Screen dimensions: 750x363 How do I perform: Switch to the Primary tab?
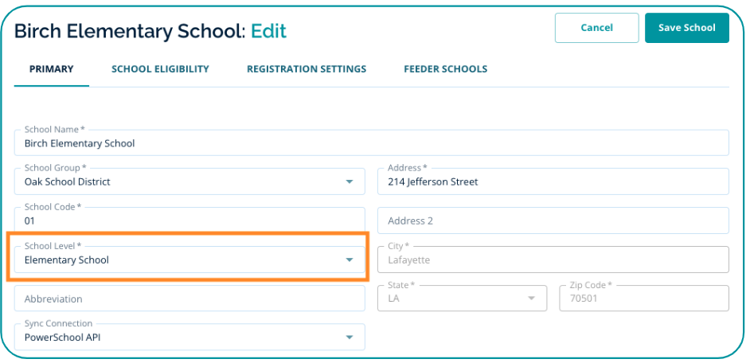52,69
